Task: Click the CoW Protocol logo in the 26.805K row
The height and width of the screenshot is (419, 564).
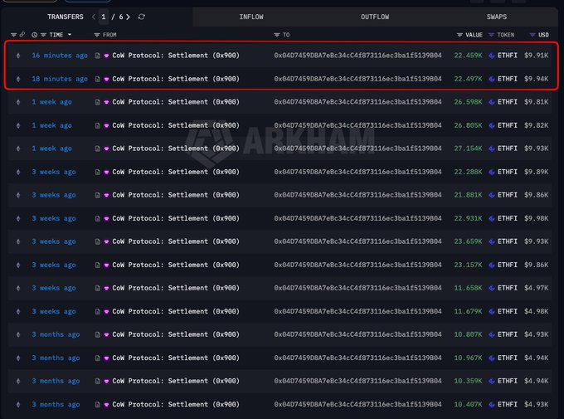Action: (x=106, y=125)
